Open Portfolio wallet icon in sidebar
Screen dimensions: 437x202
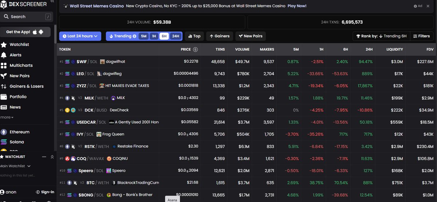pos(4,97)
